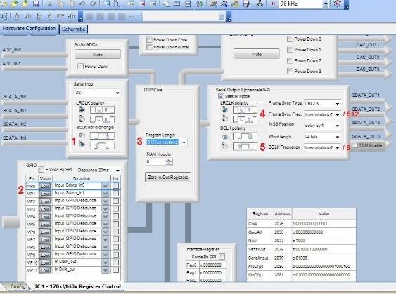Tick DAC Power Down 0 checkbox
The width and height of the screenshot is (396, 294).
(290, 39)
